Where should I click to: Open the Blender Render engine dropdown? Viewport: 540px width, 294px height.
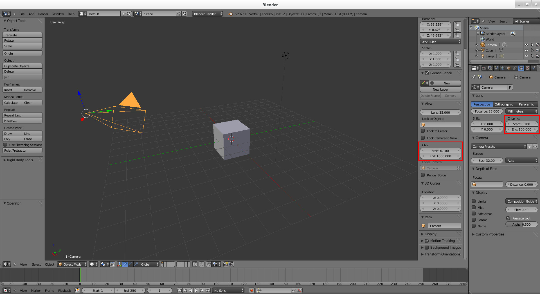click(208, 14)
